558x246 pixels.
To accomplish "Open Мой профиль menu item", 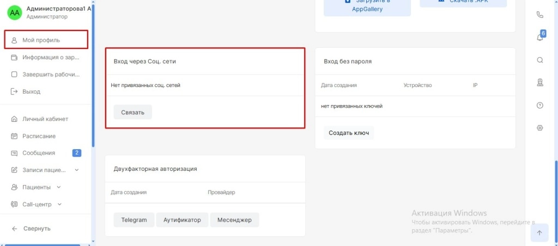I will pos(41,40).
